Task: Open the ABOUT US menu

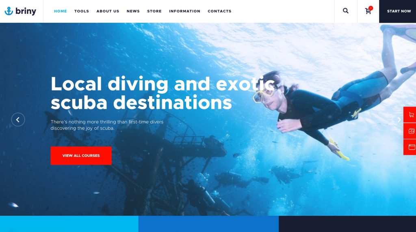Action: 108,11
